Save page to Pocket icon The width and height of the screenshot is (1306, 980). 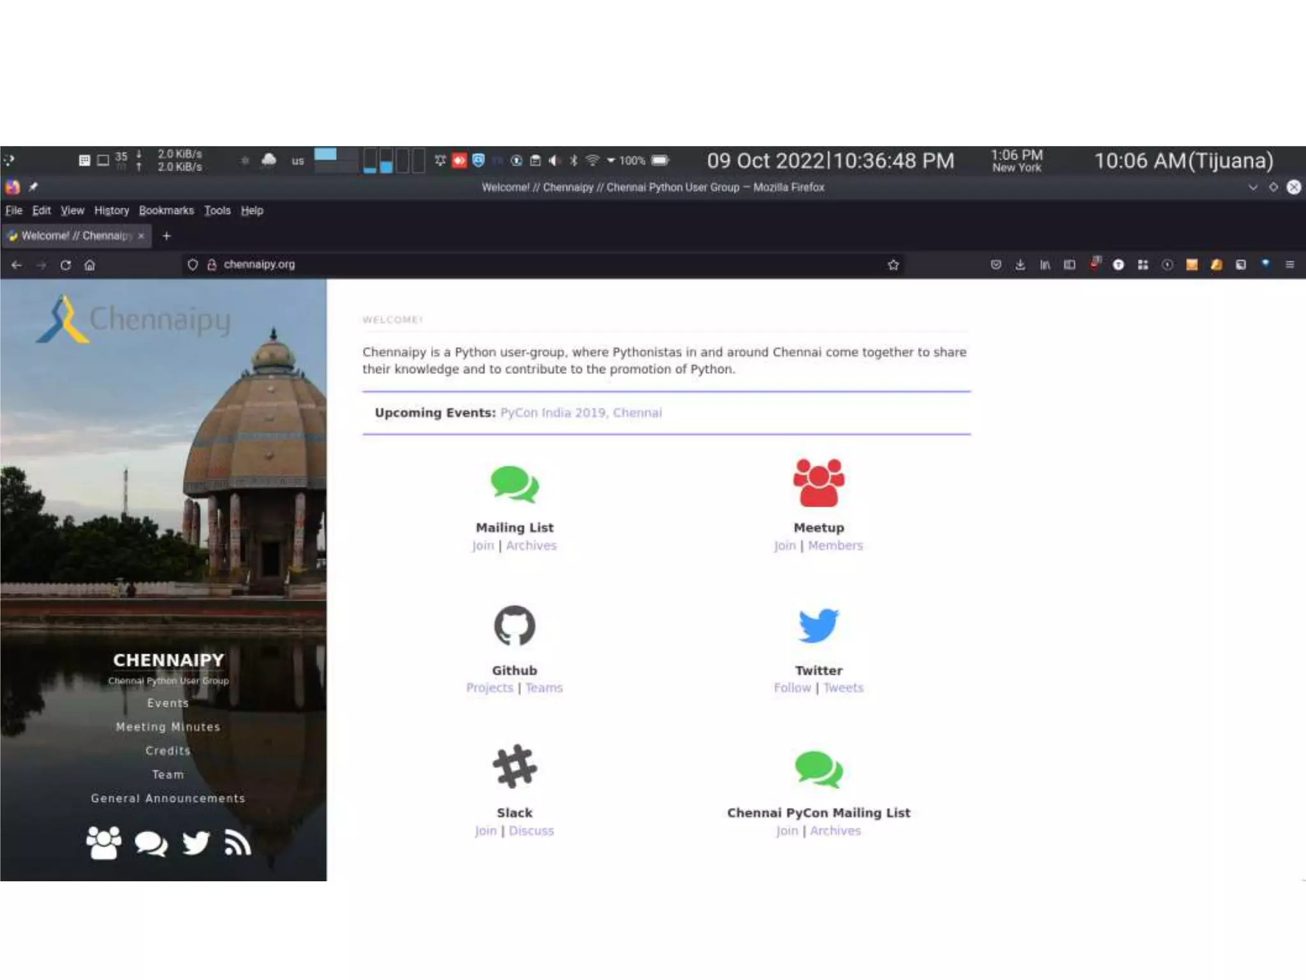(995, 265)
